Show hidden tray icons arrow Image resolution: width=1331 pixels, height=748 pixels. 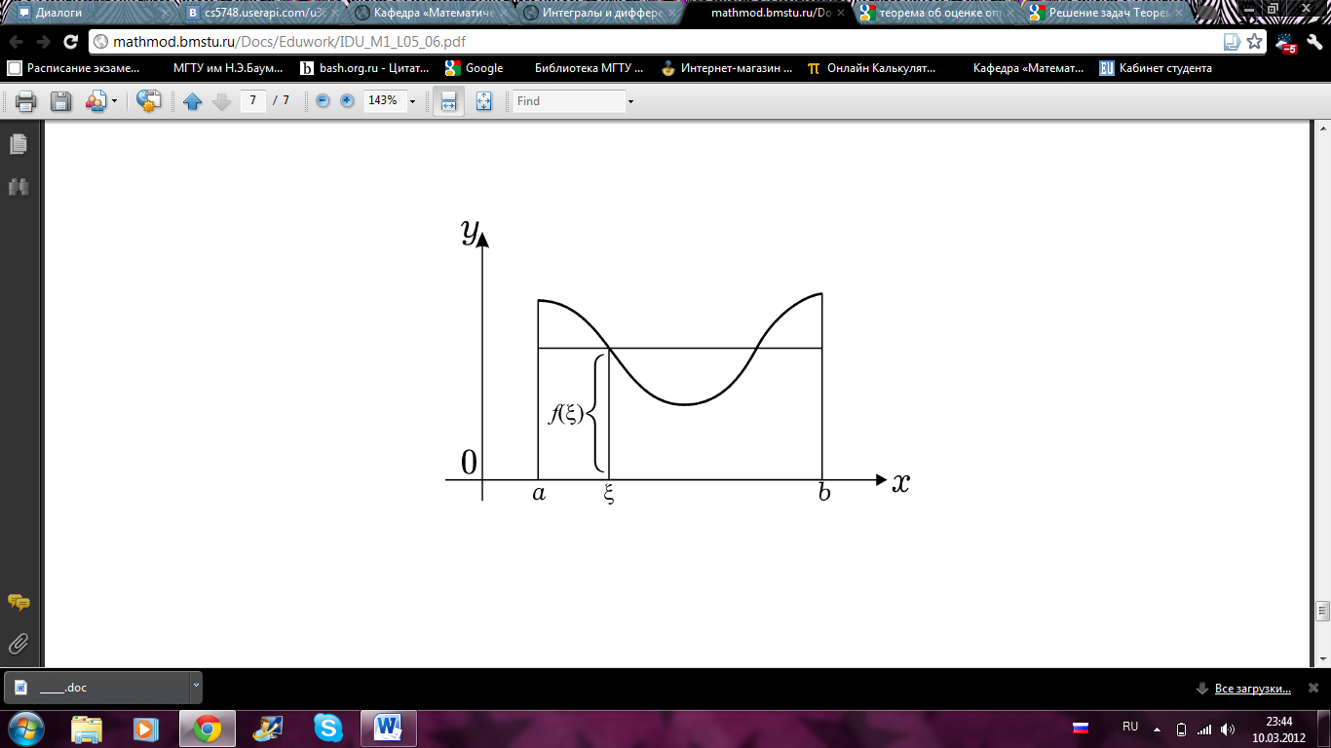pos(1158,729)
